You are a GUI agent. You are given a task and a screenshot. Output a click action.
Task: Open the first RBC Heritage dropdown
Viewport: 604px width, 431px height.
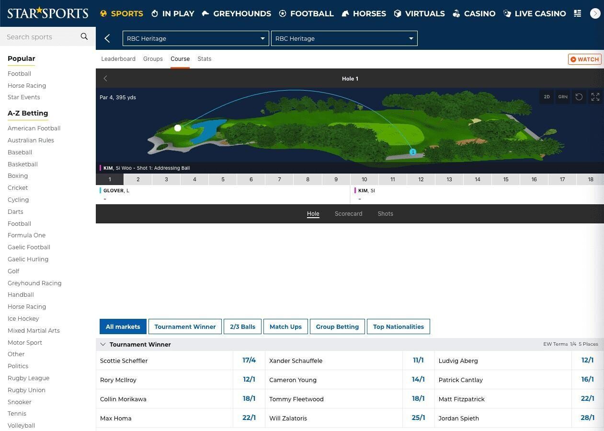195,38
